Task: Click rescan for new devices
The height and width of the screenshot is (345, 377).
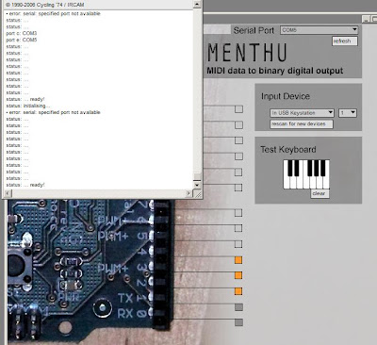Action: pyautogui.click(x=302, y=124)
